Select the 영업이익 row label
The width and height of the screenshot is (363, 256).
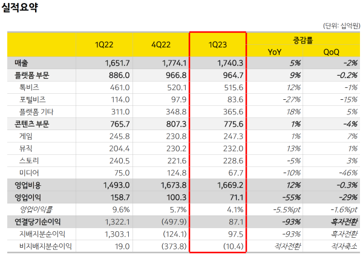(x=28, y=197)
